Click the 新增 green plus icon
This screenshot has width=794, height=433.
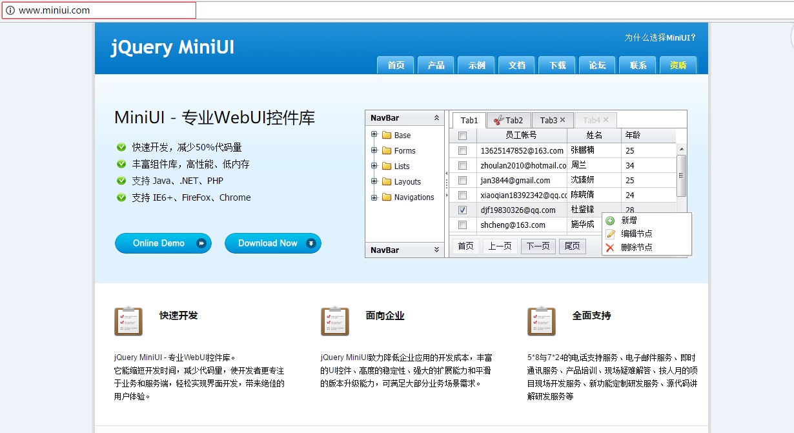point(611,220)
